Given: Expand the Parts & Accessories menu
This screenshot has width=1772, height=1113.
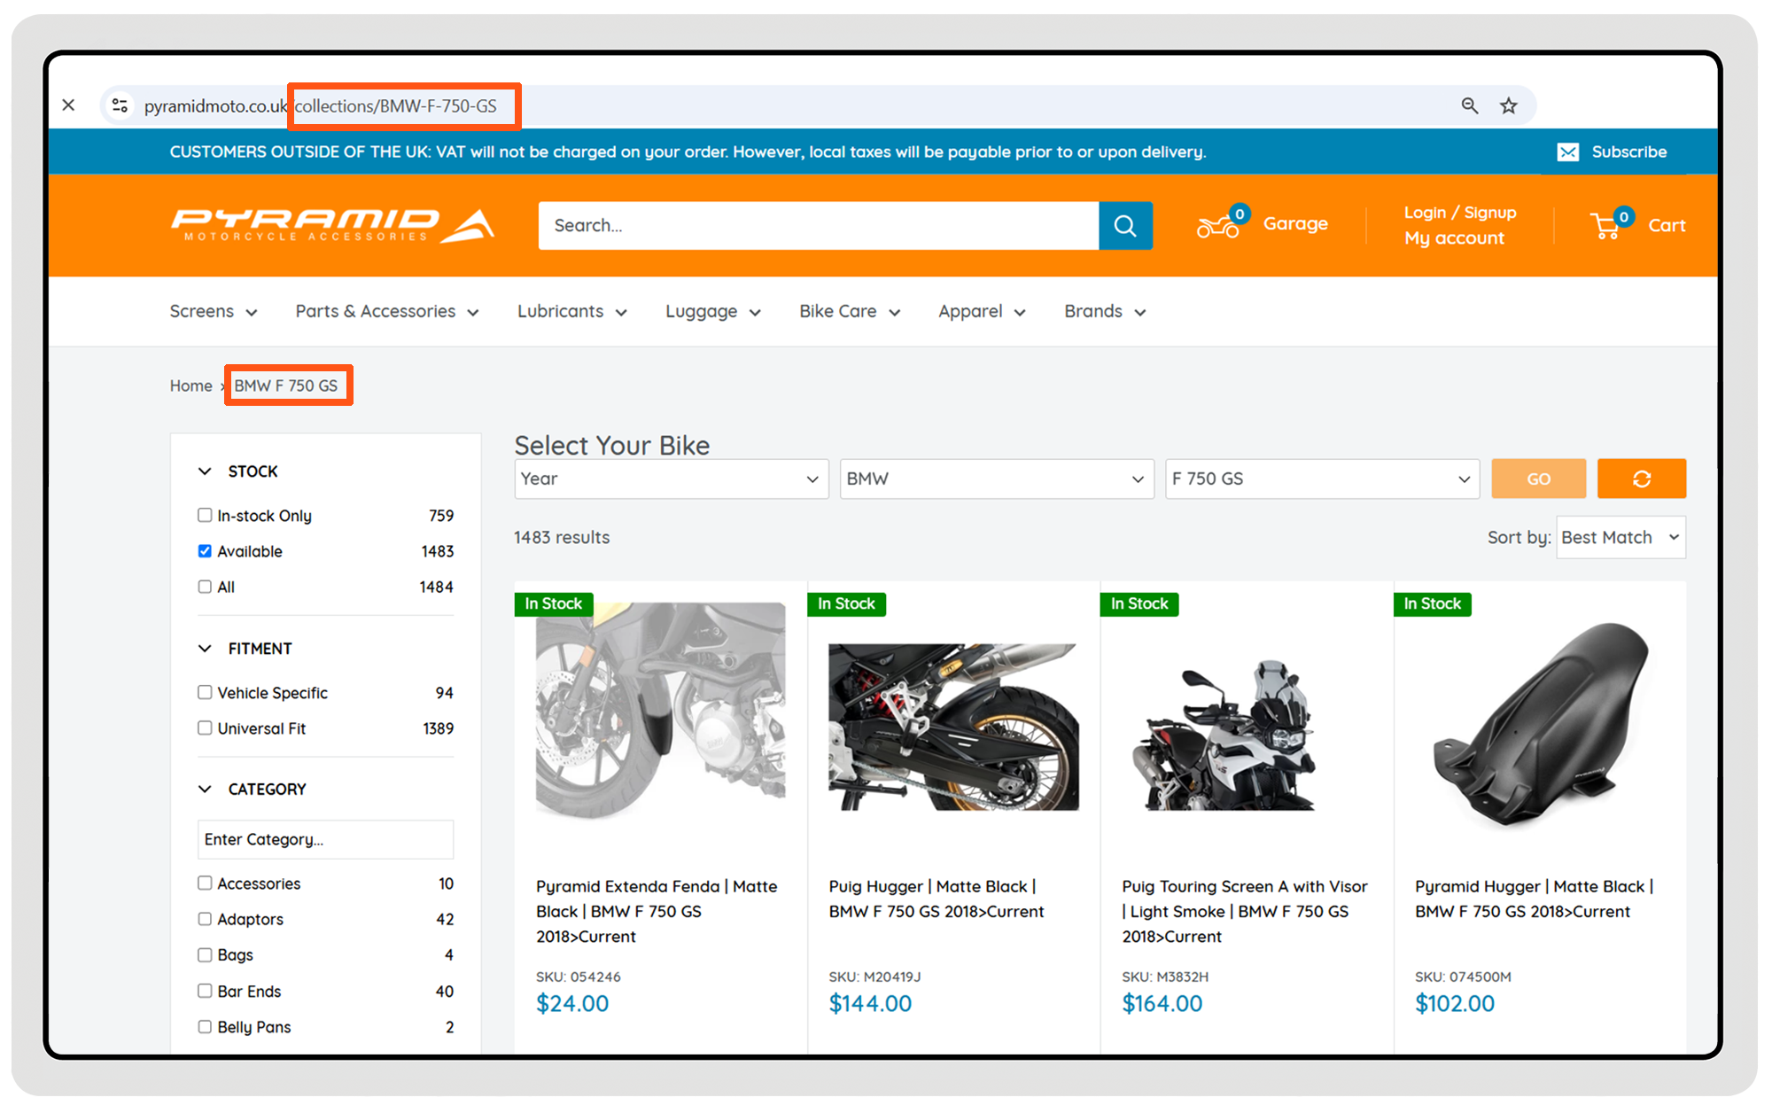Looking at the screenshot, I should (x=387, y=311).
